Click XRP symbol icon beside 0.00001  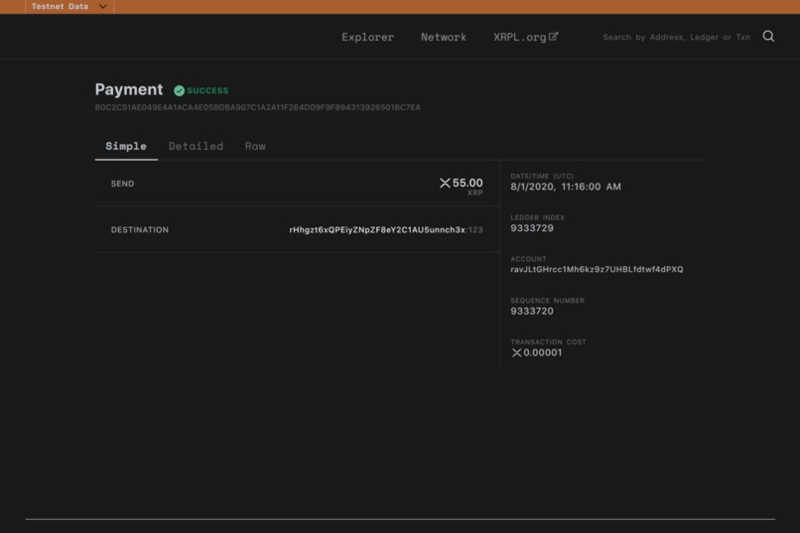pyautogui.click(x=516, y=353)
